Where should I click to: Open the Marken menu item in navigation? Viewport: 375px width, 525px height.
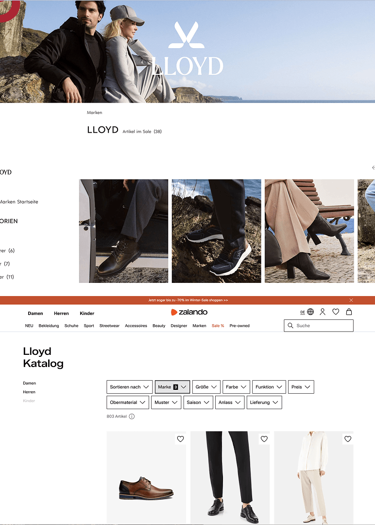point(199,326)
